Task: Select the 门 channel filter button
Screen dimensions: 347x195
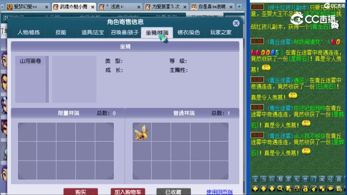Action: coord(314,179)
